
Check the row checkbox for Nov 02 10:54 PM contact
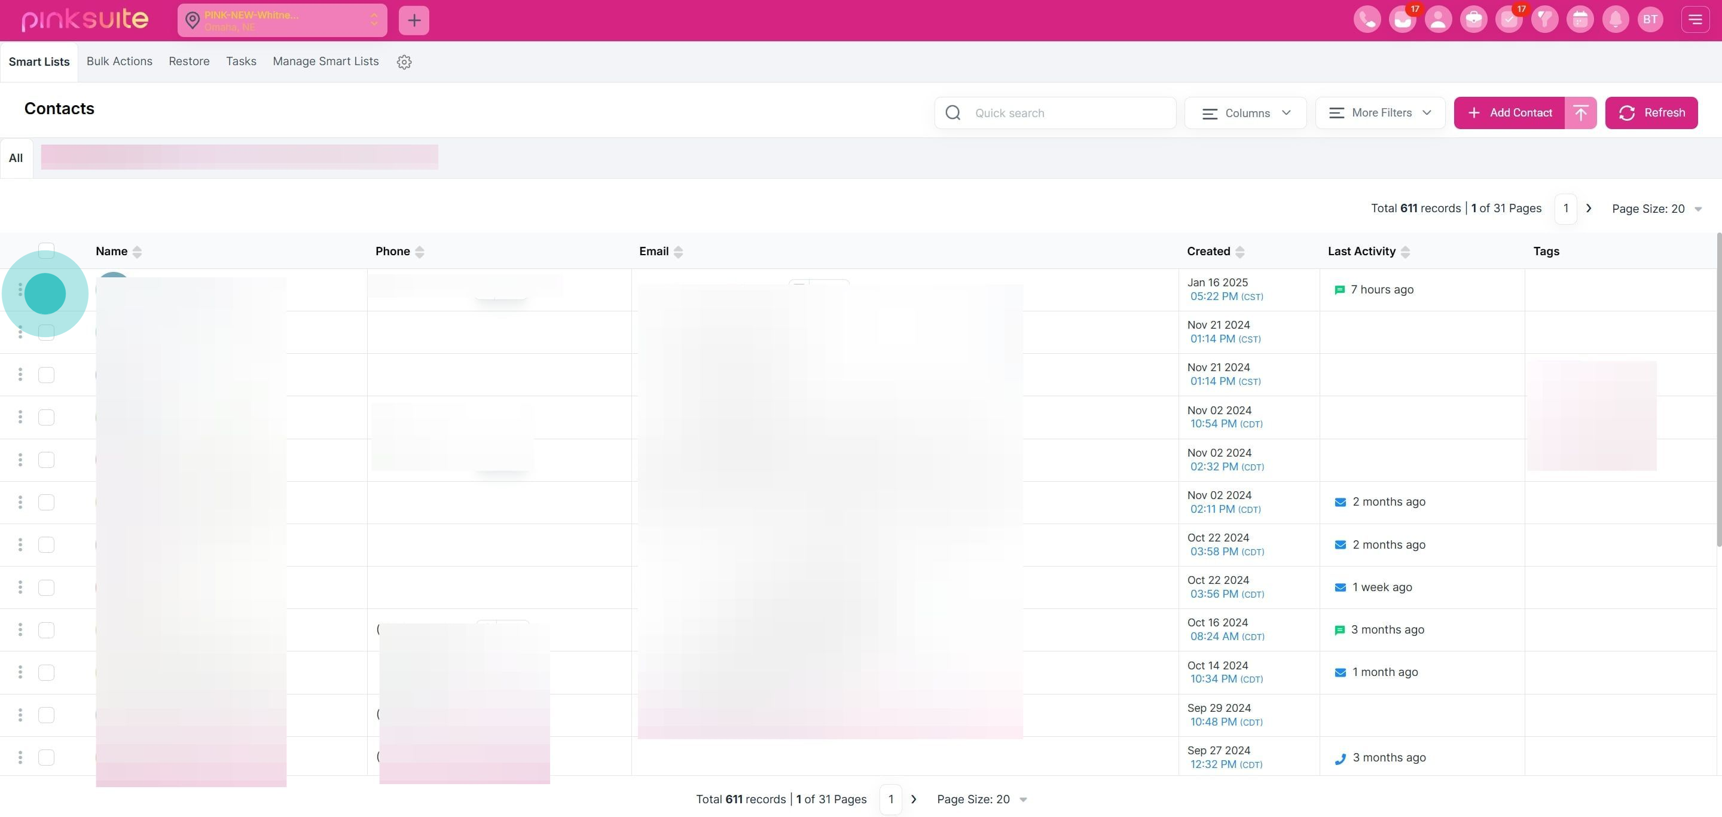pyautogui.click(x=46, y=418)
